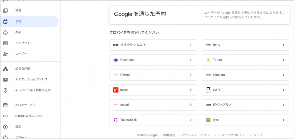Expand the GATE provider chevron
The height and width of the screenshot is (139, 295).
pos(283,90)
